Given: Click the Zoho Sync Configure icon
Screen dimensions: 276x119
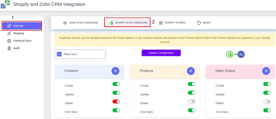Looking at the screenshot, I should [x=65, y=23].
